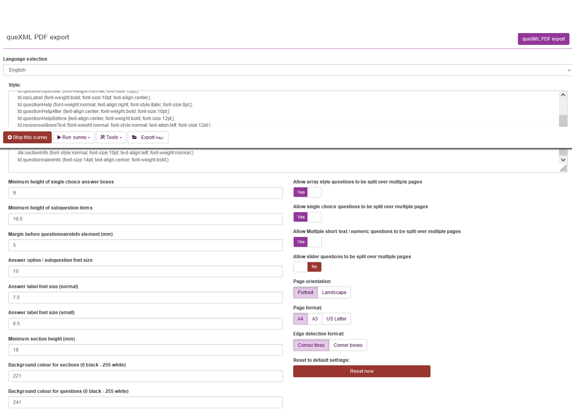
Task: Toggle array style questions split switch
Action: [x=307, y=192]
